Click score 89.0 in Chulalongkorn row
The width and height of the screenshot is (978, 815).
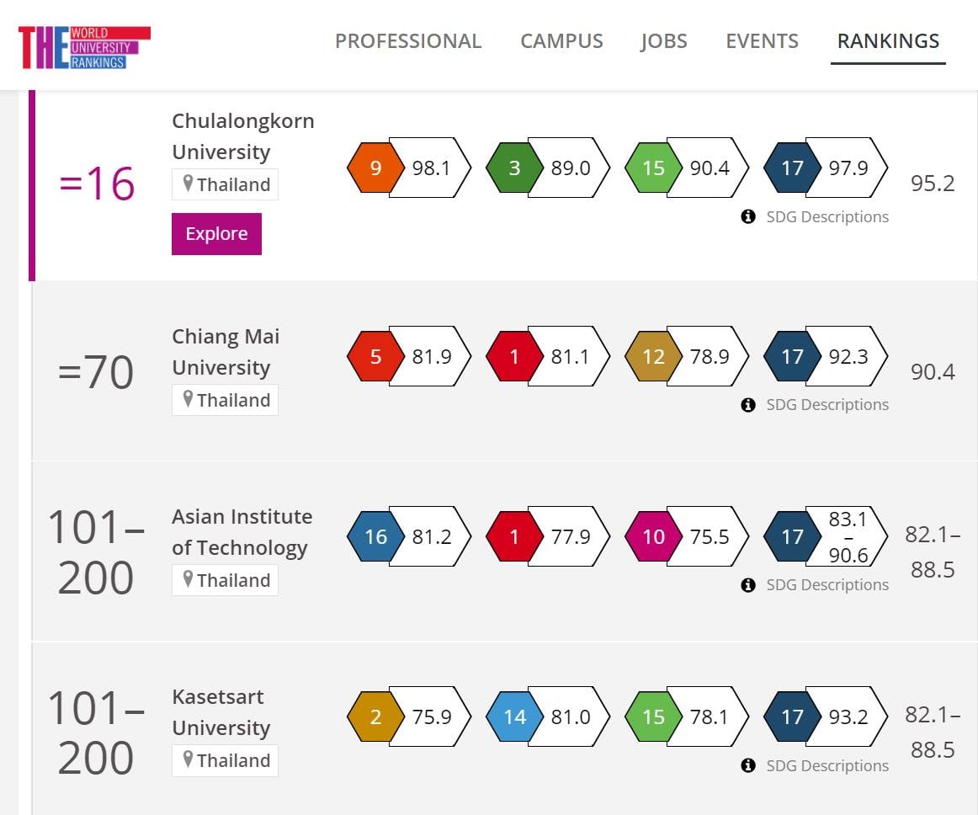pos(570,168)
